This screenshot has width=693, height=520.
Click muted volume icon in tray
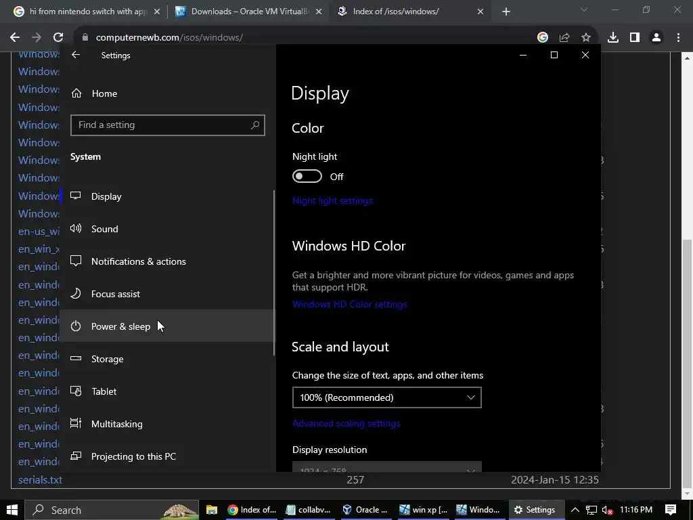(608, 510)
